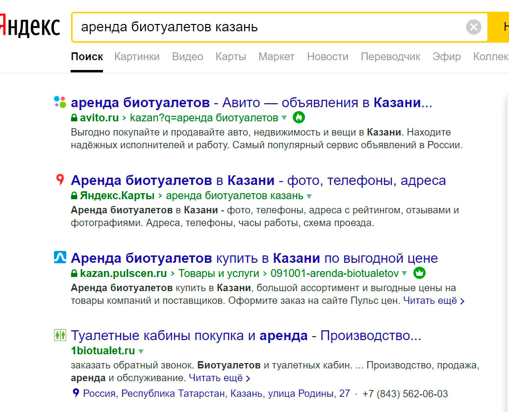The width and height of the screenshot is (509, 412).
Task: Click the Avito colored dots favicon
Action: pyautogui.click(x=60, y=102)
